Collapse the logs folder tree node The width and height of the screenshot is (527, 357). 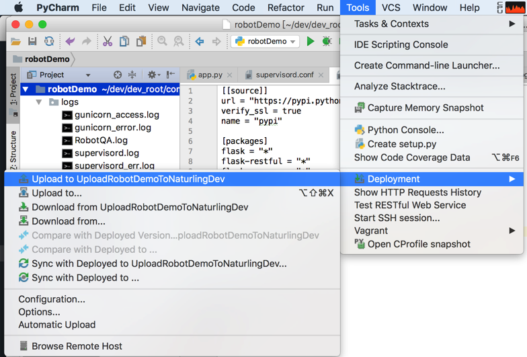point(39,102)
